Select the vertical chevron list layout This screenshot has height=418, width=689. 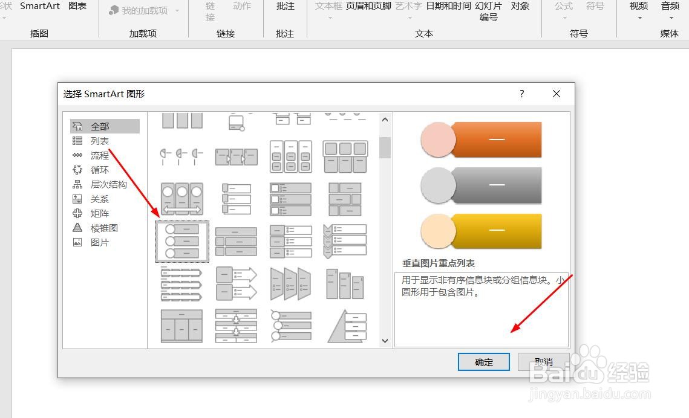point(345,242)
